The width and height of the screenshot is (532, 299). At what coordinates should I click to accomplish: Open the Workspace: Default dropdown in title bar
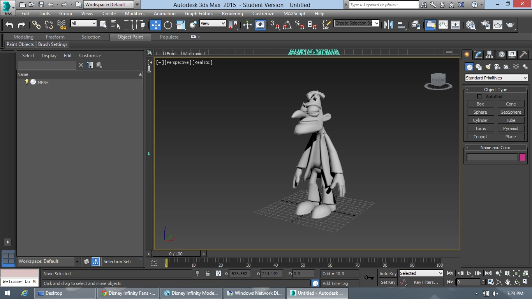pos(109,5)
